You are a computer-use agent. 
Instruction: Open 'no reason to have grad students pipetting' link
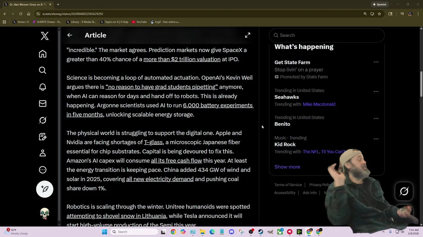tap(162, 87)
